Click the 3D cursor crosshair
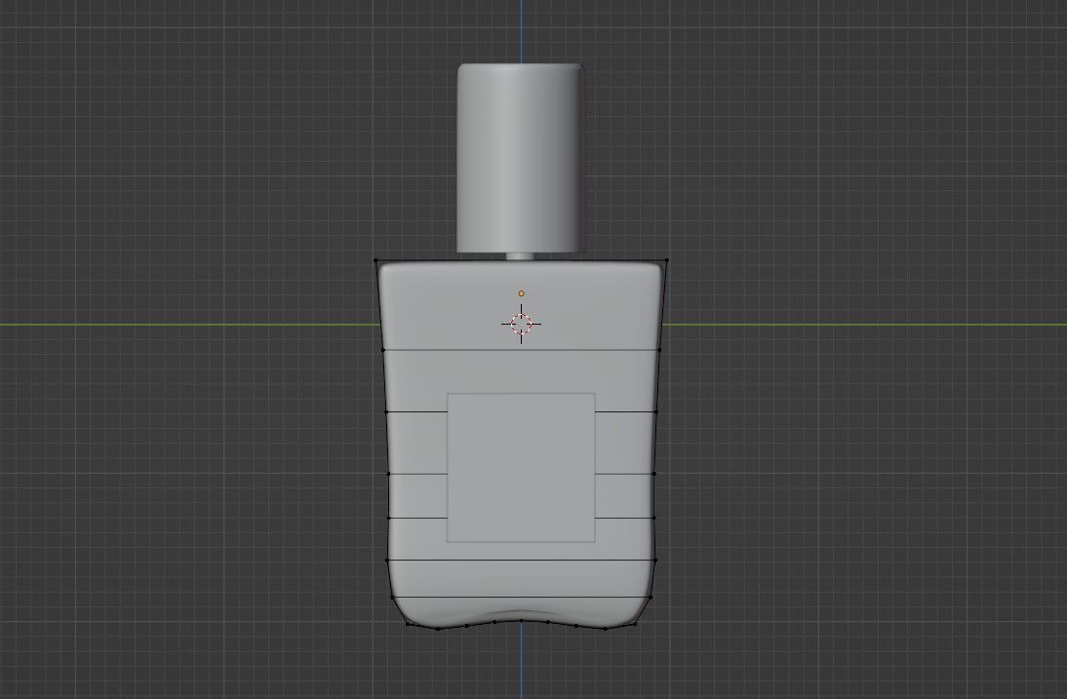Image resolution: width=1067 pixels, height=699 pixels. 521,325
